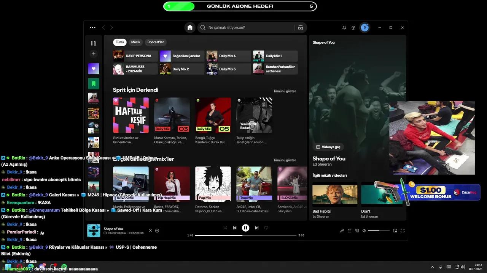Show all in Sprit İçin Derlendi

pyautogui.click(x=285, y=91)
